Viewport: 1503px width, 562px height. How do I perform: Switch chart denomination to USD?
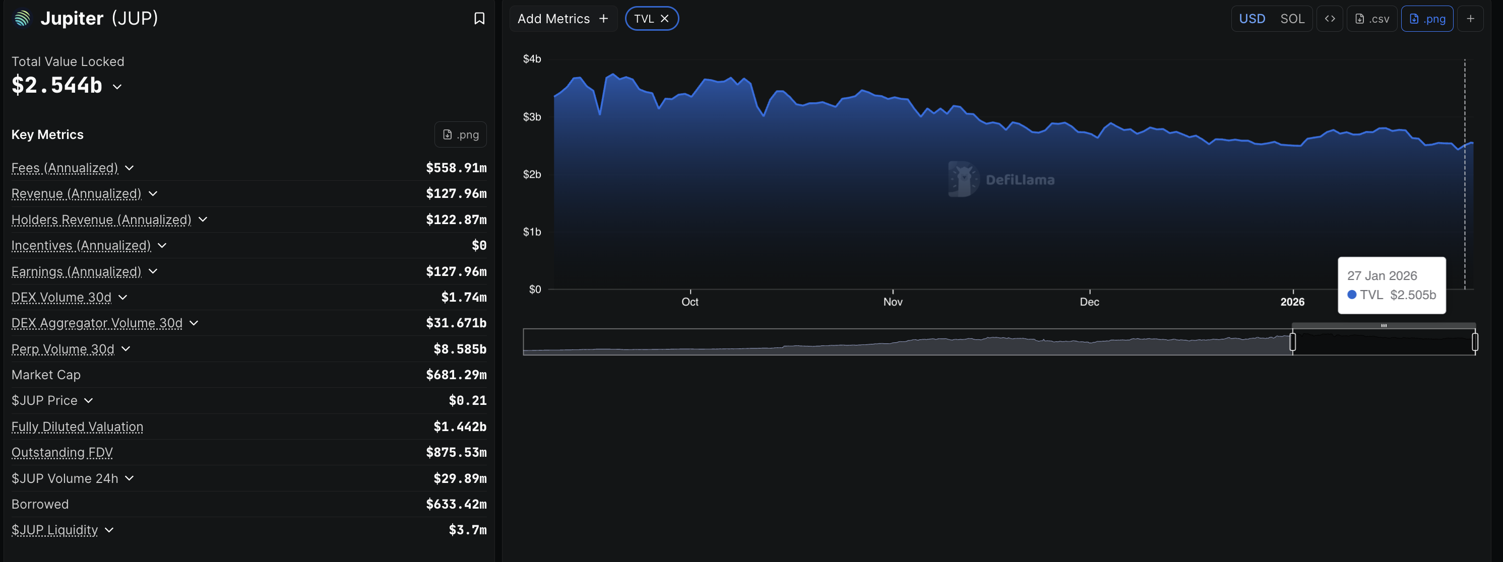tap(1251, 19)
